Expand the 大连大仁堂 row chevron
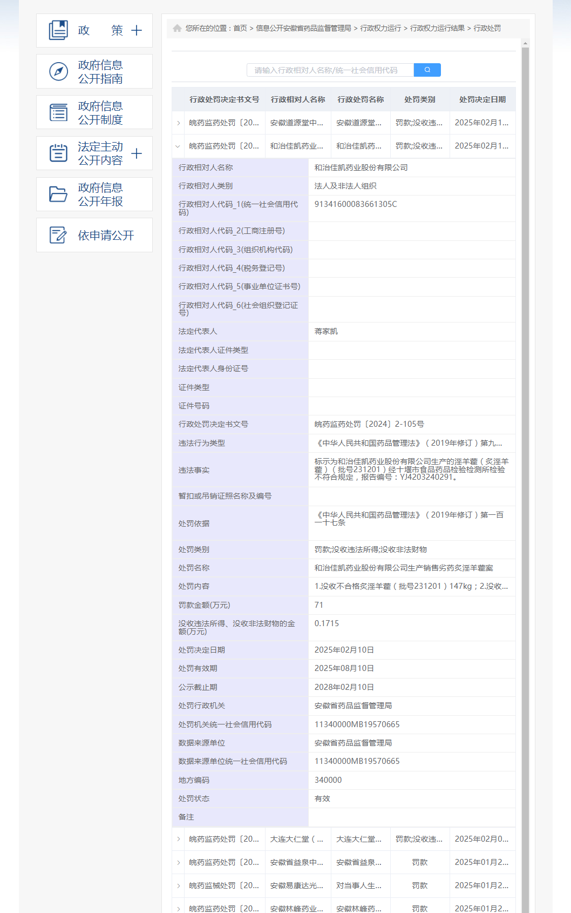This screenshot has height=913, width=571. point(178,839)
